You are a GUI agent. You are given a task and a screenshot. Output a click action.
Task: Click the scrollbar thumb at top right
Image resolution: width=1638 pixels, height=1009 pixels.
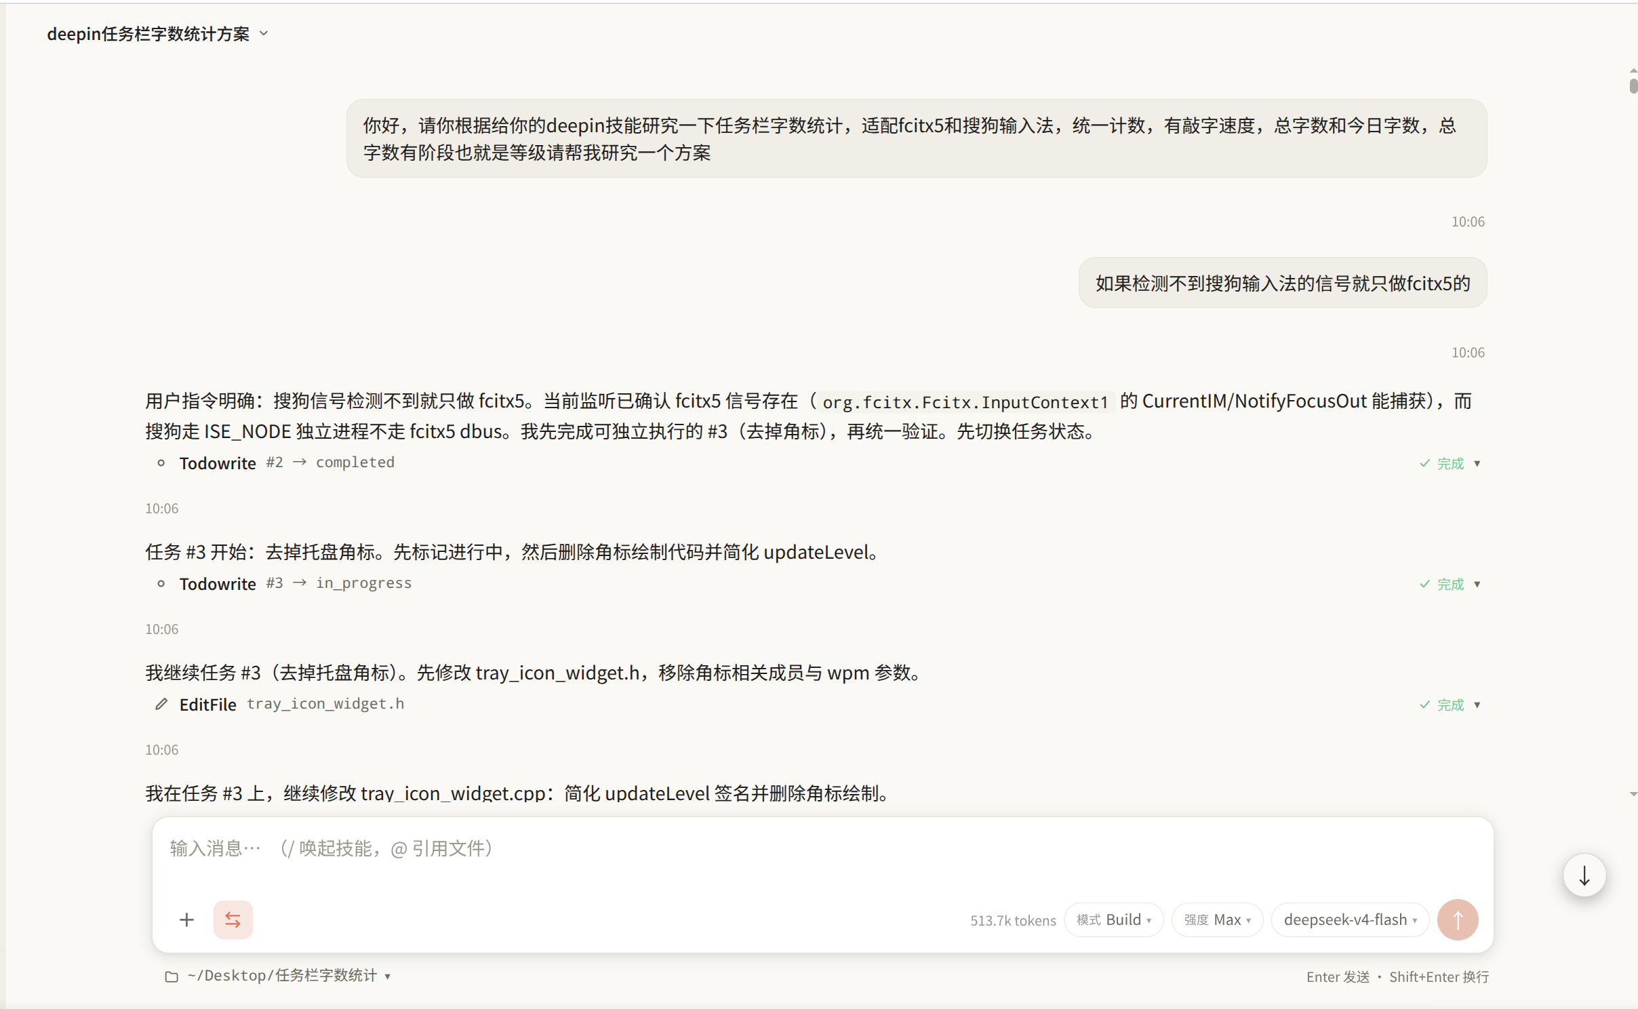point(1633,85)
